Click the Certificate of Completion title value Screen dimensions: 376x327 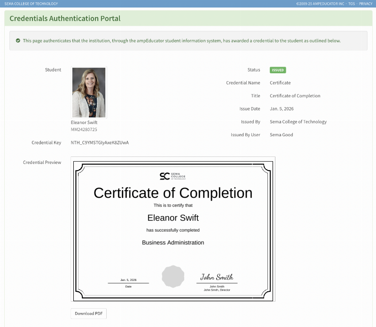[x=295, y=96]
